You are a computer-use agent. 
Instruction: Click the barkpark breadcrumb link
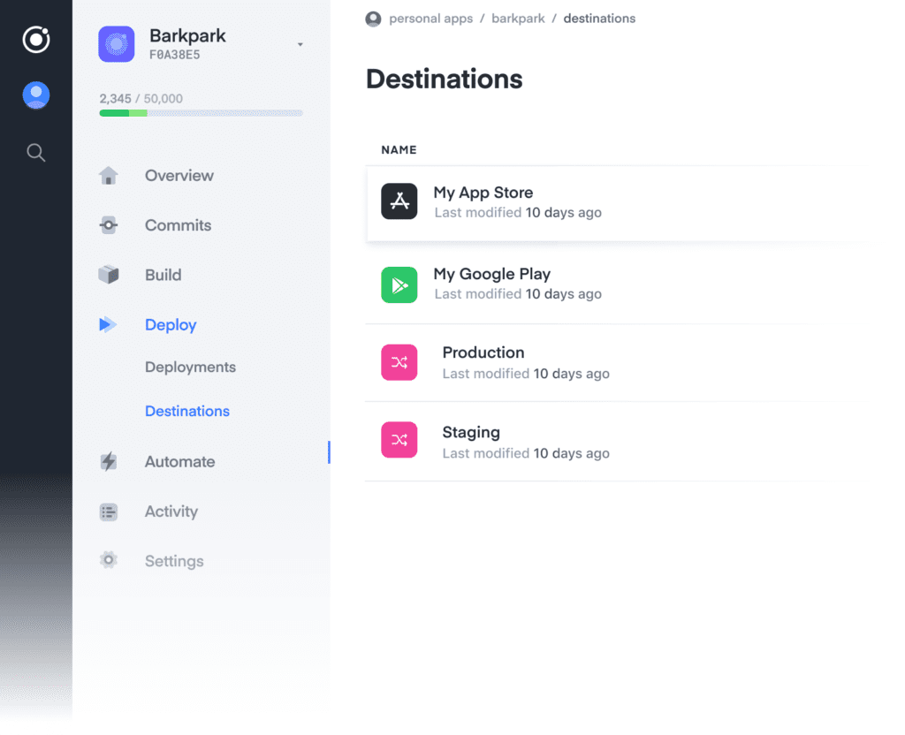pyautogui.click(x=518, y=18)
